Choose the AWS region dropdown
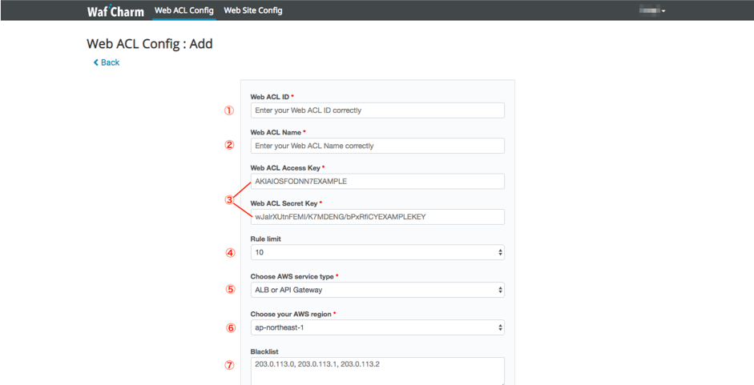754x385 pixels. 377,327
